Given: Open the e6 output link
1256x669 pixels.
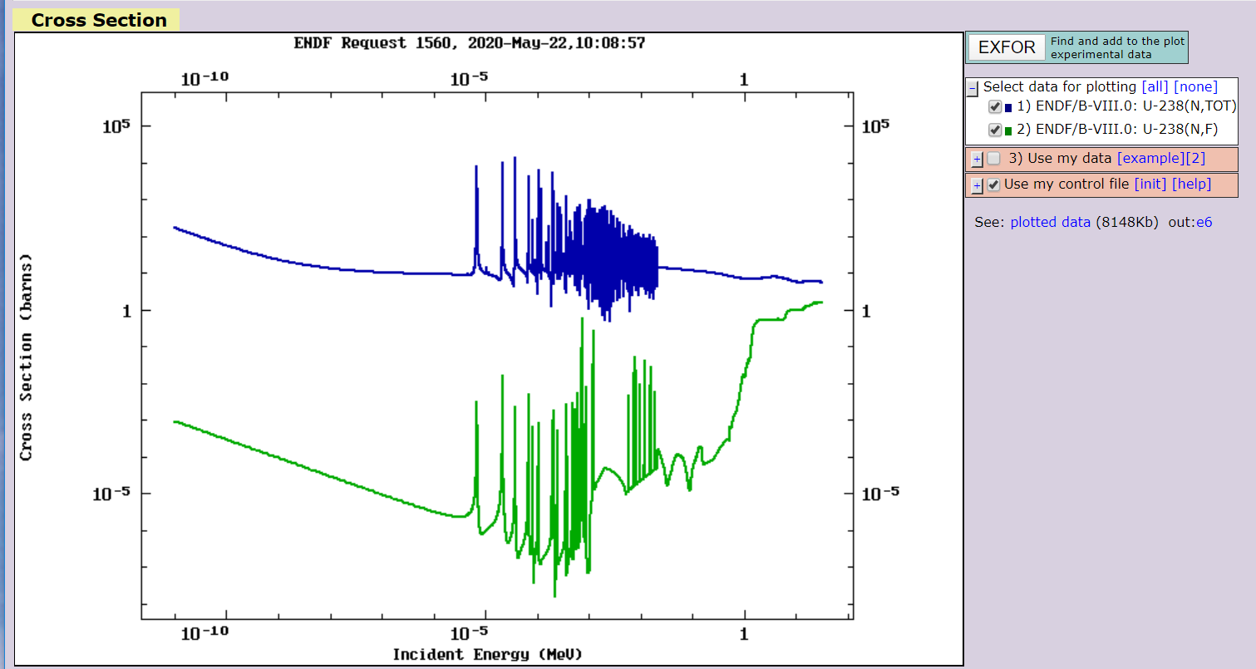Looking at the screenshot, I should pos(1204,222).
